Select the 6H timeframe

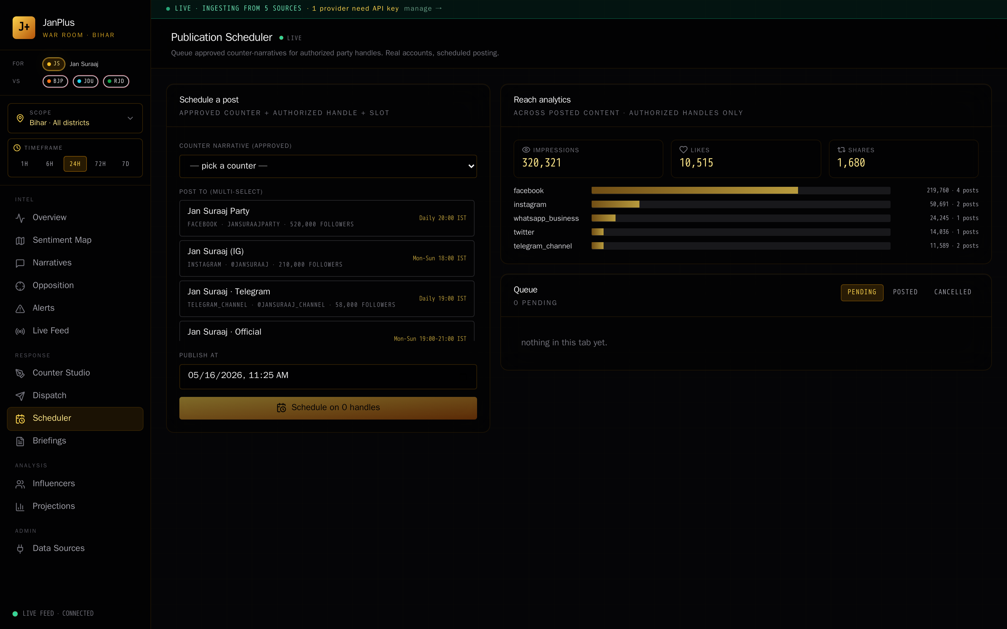49,164
